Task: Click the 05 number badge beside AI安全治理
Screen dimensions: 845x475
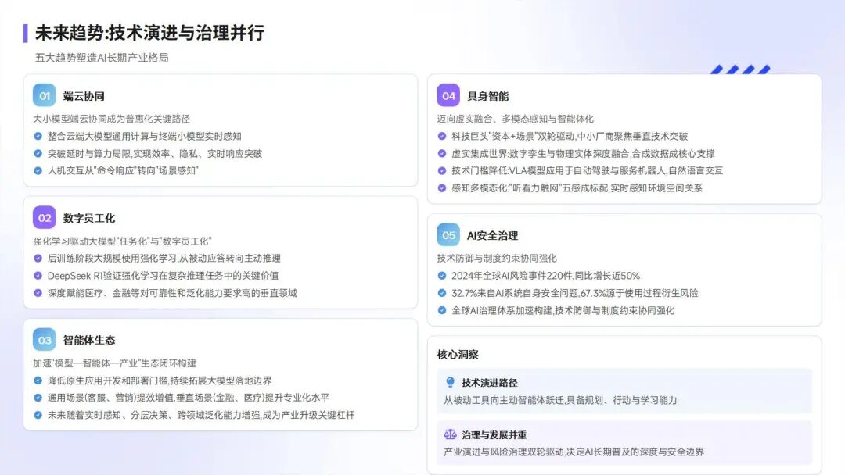Action: click(x=448, y=235)
